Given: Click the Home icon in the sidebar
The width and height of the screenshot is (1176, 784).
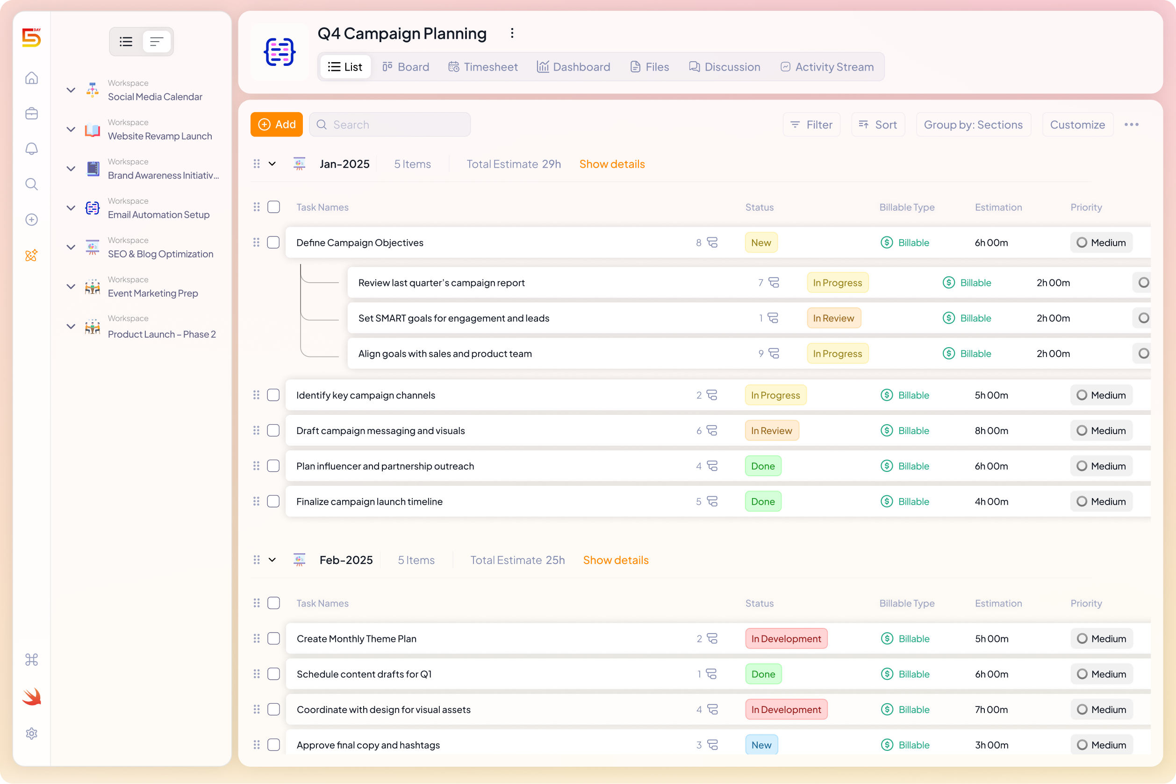Looking at the screenshot, I should (x=31, y=78).
